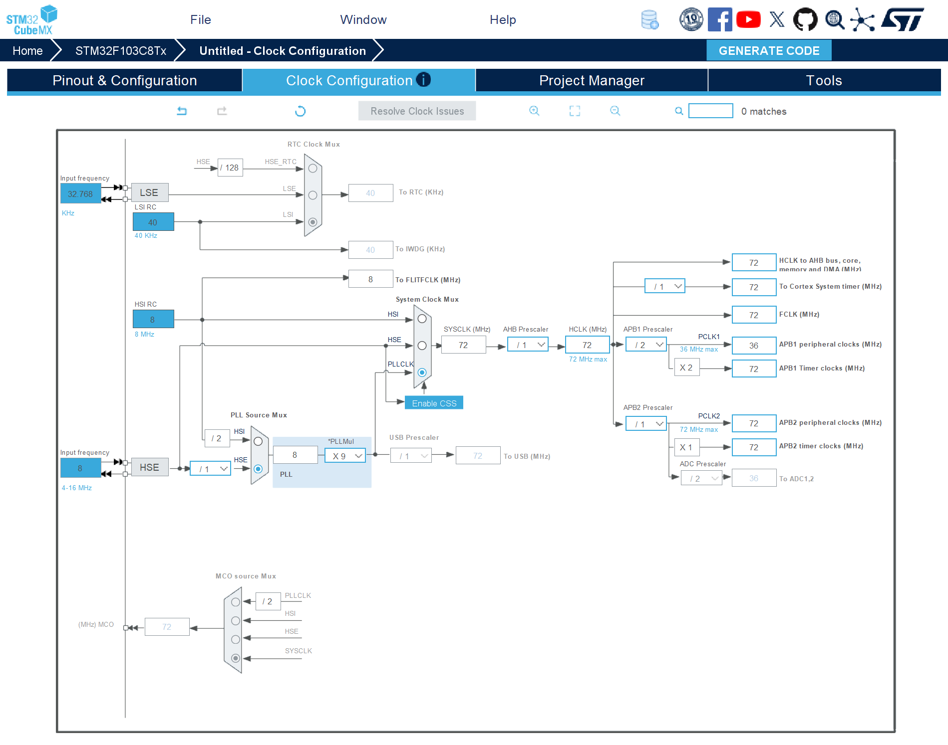Switch to Project Manager tab
This screenshot has height=745, width=948.
pyautogui.click(x=592, y=80)
